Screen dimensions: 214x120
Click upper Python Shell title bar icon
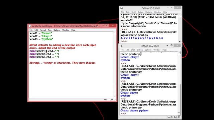click(122, 8)
